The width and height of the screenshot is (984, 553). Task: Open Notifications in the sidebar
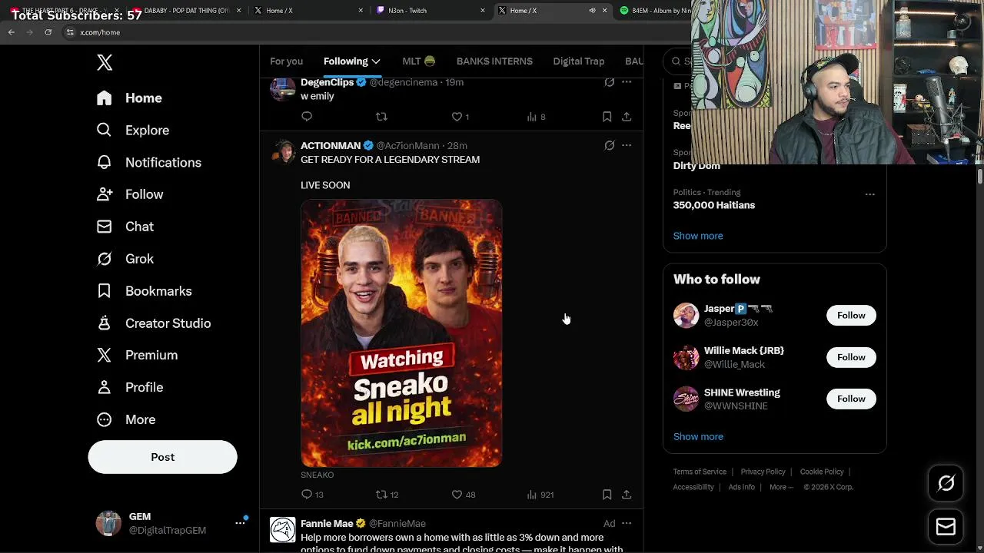coord(148,163)
